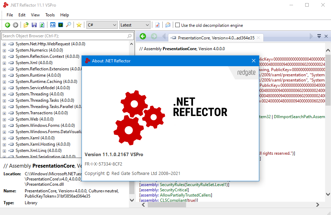Open the Edit menu

[x=22, y=15]
